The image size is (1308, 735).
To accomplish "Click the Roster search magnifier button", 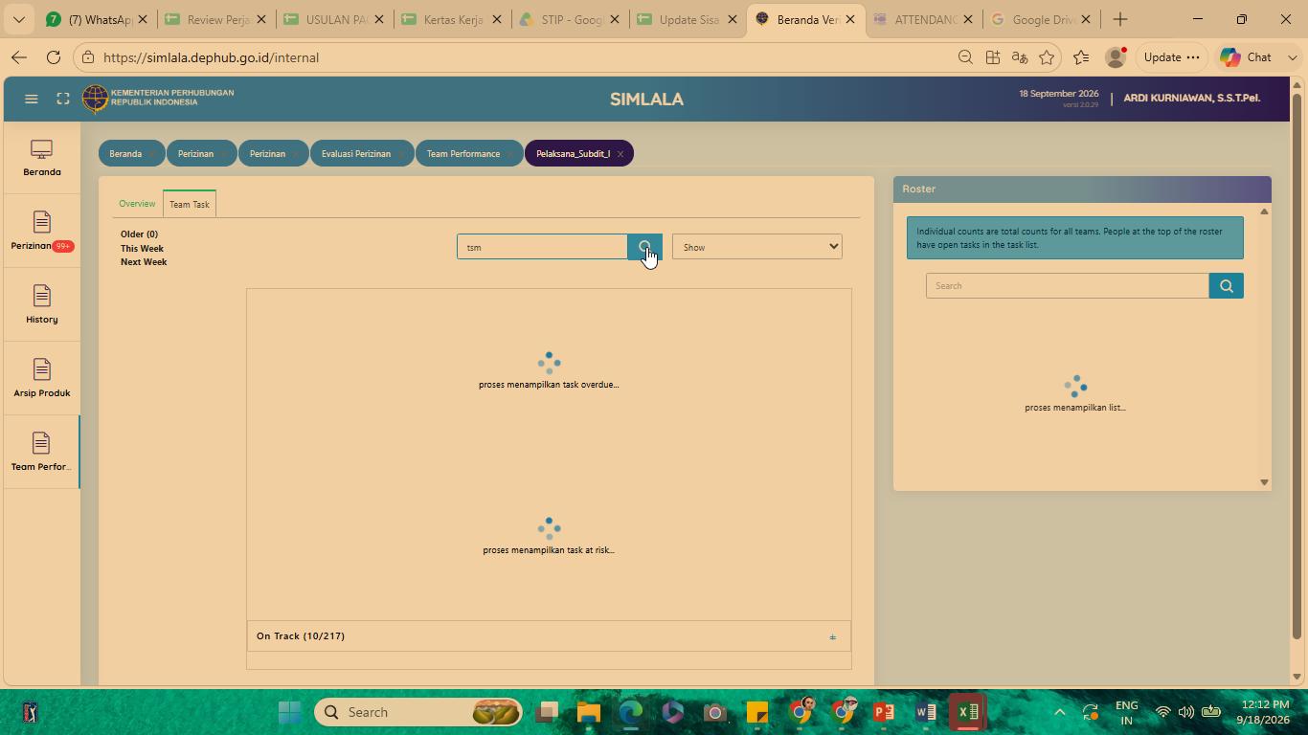I will point(1226,285).
